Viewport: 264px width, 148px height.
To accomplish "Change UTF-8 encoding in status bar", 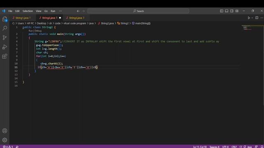I will pyautogui.click(x=226, y=147).
